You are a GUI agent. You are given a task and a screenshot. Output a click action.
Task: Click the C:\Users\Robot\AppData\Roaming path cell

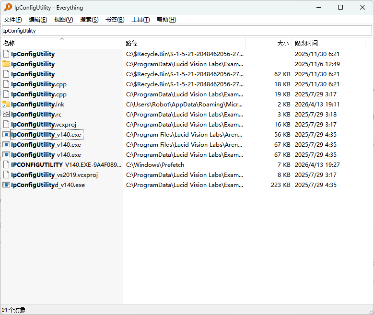185,105
